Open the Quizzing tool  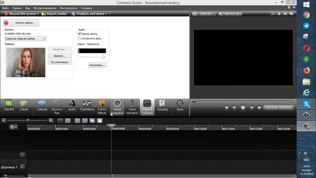162,106
